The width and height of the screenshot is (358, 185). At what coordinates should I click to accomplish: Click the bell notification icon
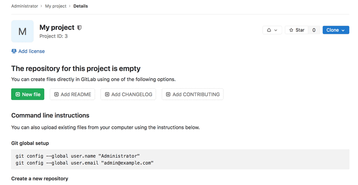coord(269,30)
